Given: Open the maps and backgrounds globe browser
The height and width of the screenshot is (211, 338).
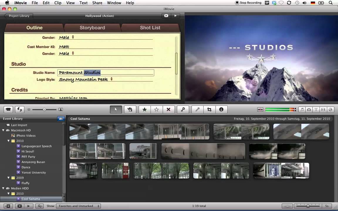Looking at the screenshot, I should tap(330, 110).
